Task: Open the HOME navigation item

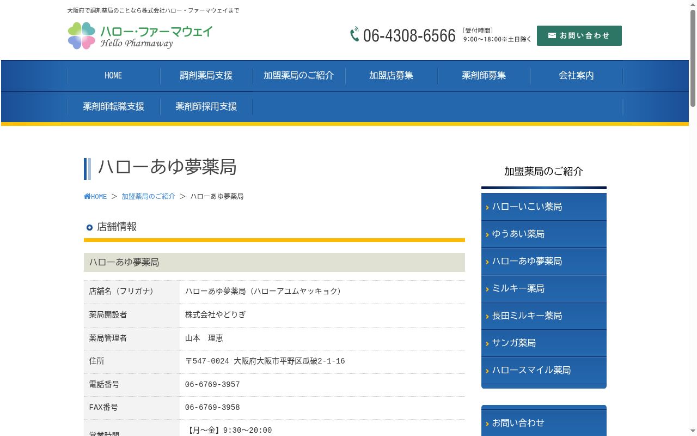Action: pos(113,76)
